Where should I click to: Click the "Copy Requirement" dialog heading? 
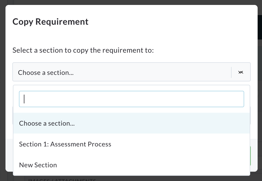point(50,22)
